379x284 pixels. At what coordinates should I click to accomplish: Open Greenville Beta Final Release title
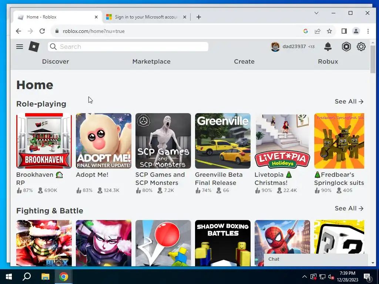tap(219, 179)
